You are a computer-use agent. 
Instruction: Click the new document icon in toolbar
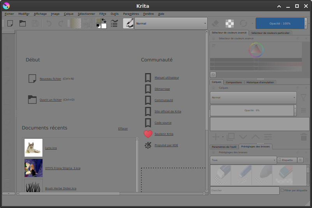[10, 23]
